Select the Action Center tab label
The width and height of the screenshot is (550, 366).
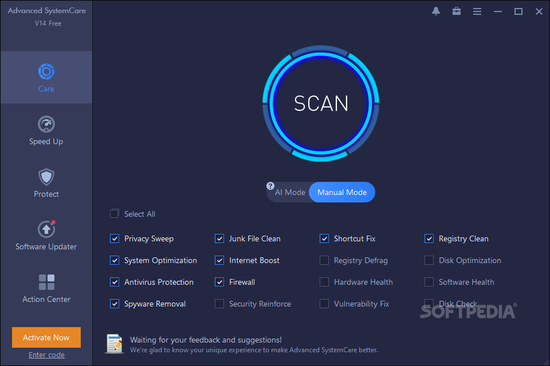click(x=46, y=299)
